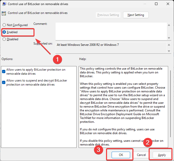Viewport: 174px width, 161px height.
Task: Click the Apply button
Action: coord(162,155)
